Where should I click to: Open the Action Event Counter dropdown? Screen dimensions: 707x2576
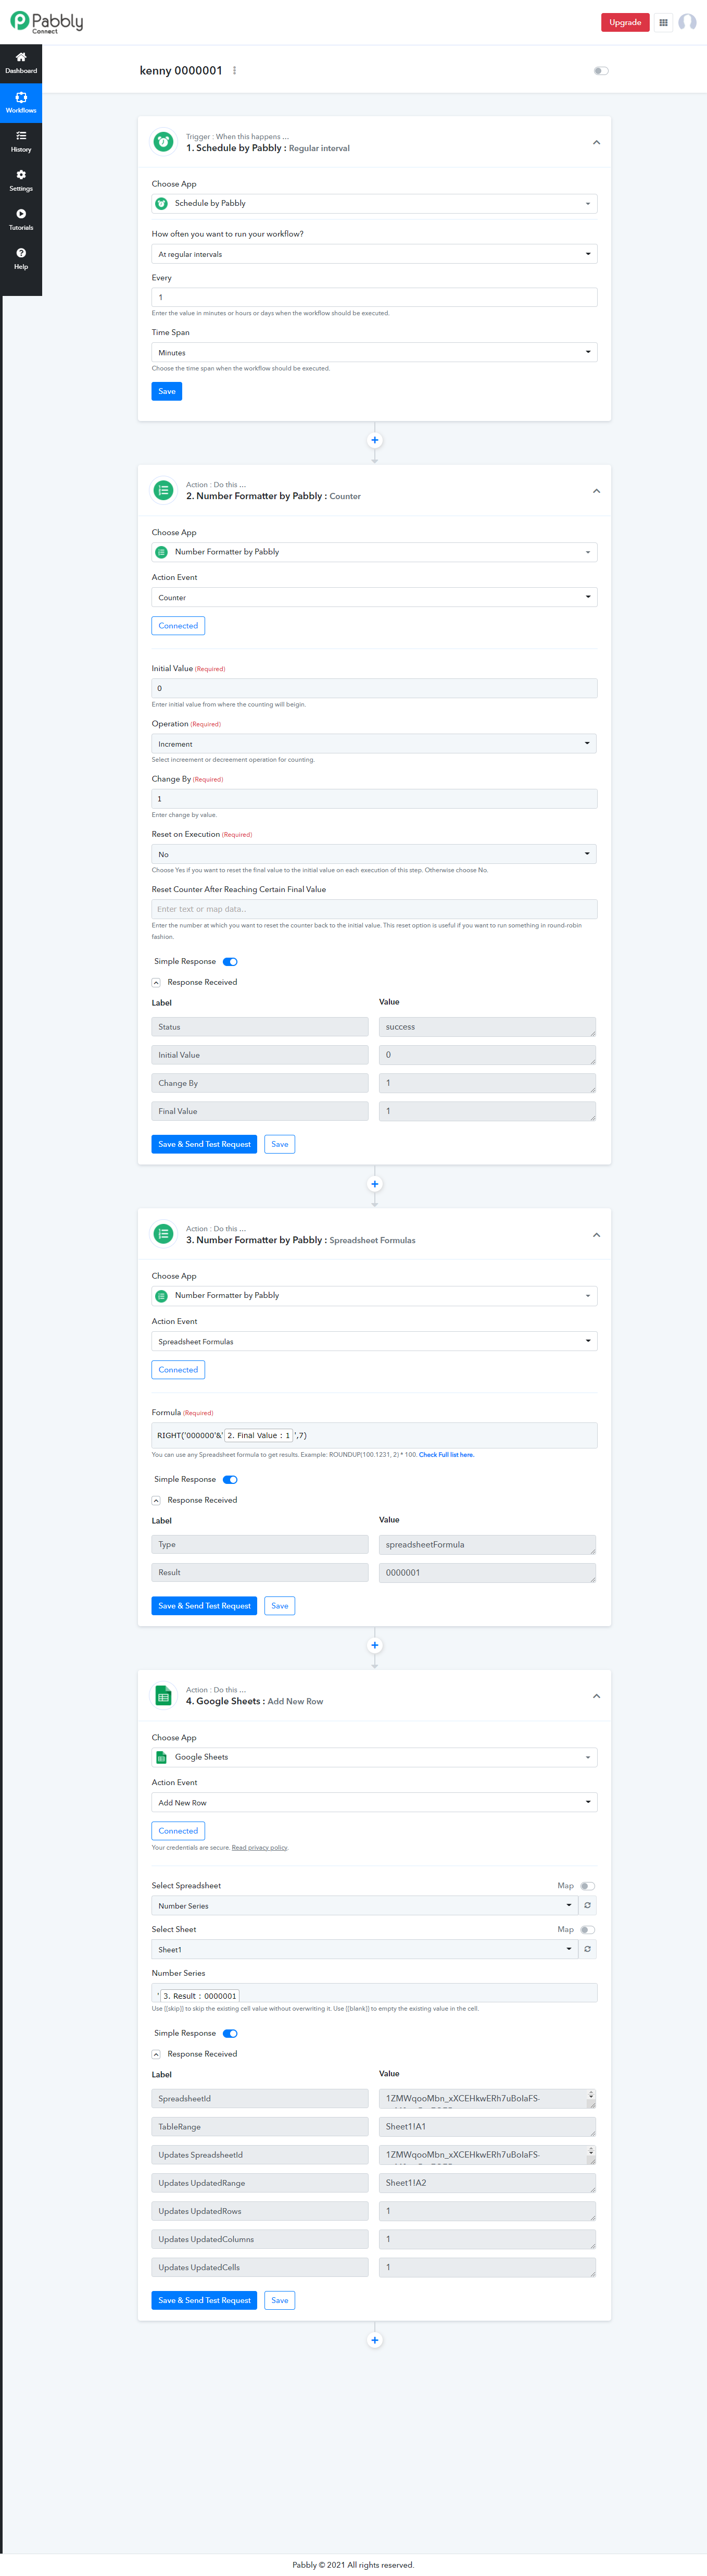click(374, 597)
